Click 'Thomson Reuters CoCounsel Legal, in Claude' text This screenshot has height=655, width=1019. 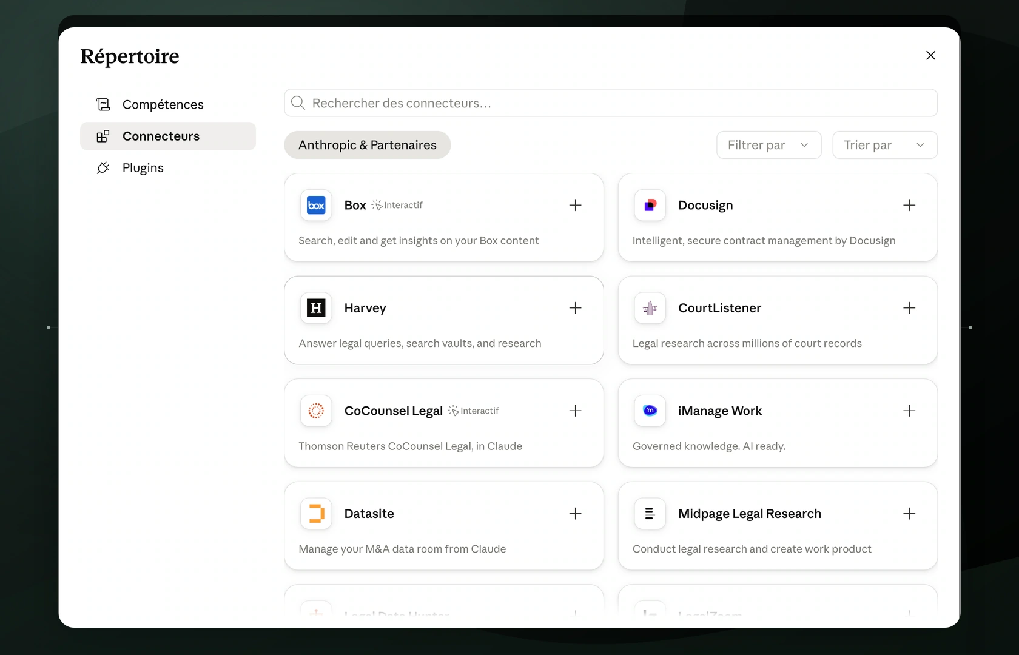pyautogui.click(x=411, y=446)
